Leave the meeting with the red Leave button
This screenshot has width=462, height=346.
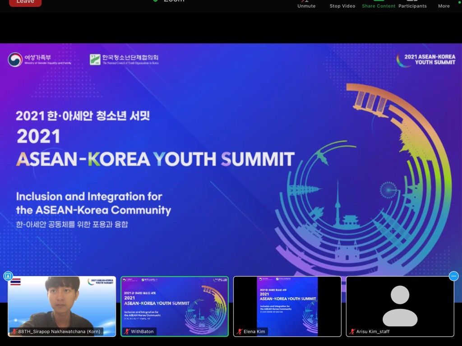25,2
